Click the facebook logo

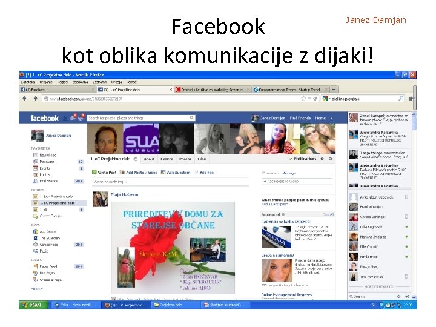tap(44, 118)
